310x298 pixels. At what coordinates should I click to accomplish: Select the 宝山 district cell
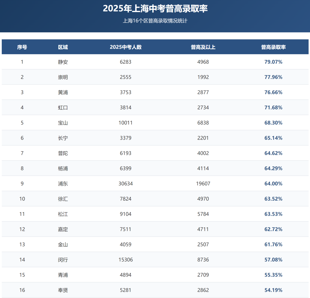coord(63,123)
